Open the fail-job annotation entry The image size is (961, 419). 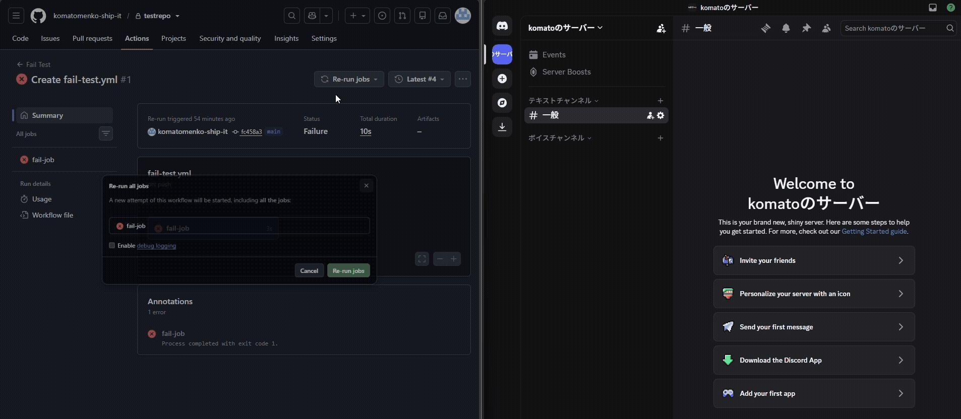click(x=173, y=333)
